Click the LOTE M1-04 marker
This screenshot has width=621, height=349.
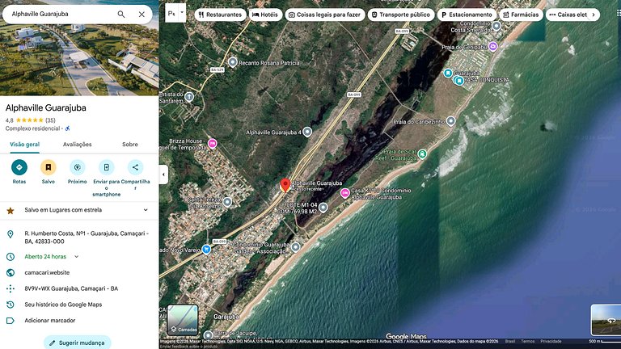(323, 208)
